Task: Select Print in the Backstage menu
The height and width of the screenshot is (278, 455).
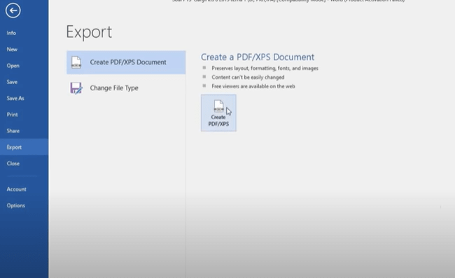Action: coord(12,114)
